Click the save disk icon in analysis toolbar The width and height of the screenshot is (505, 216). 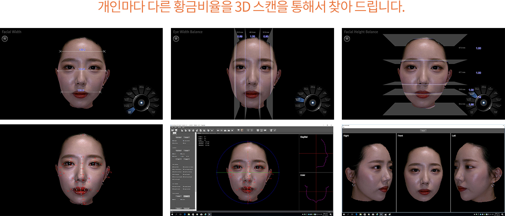[176, 130]
